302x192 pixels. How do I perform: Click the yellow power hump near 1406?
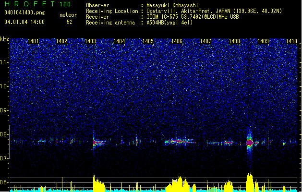(x=178, y=184)
